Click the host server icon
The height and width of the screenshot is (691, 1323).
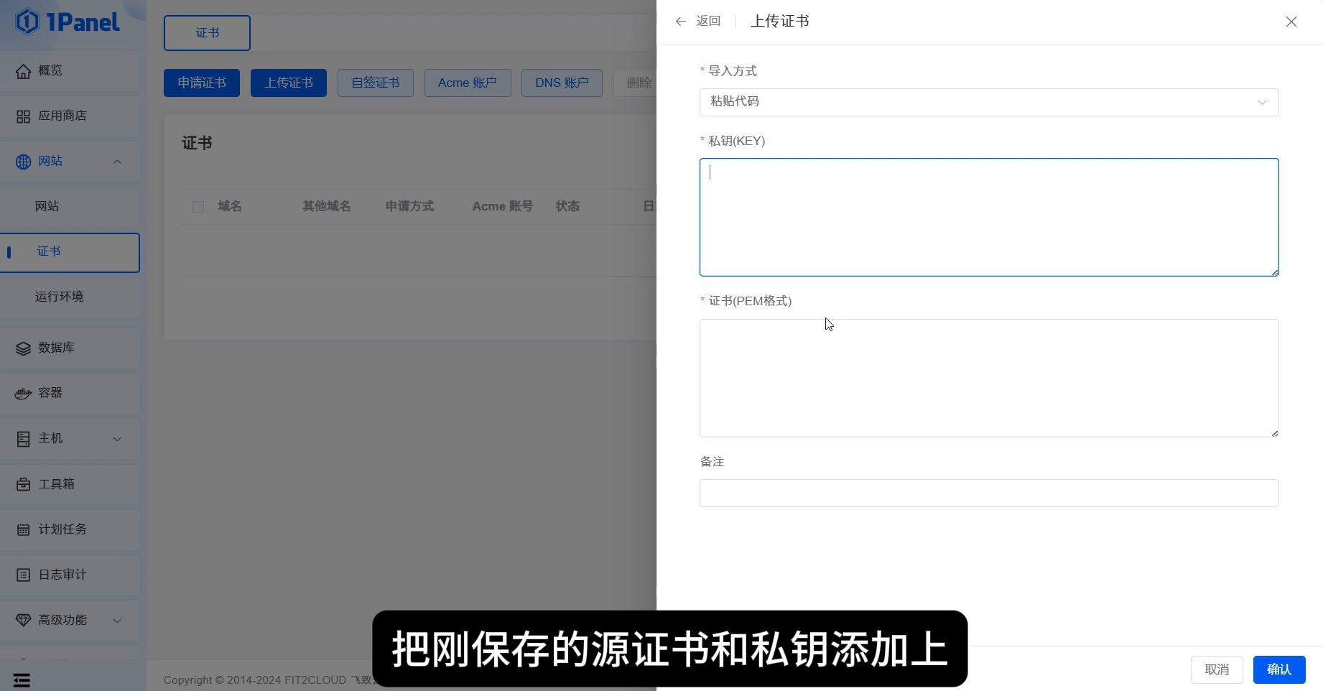pyautogui.click(x=24, y=439)
